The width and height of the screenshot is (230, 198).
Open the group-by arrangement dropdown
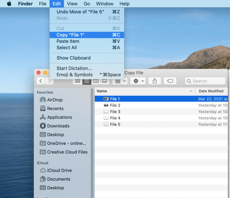[x=120, y=81]
